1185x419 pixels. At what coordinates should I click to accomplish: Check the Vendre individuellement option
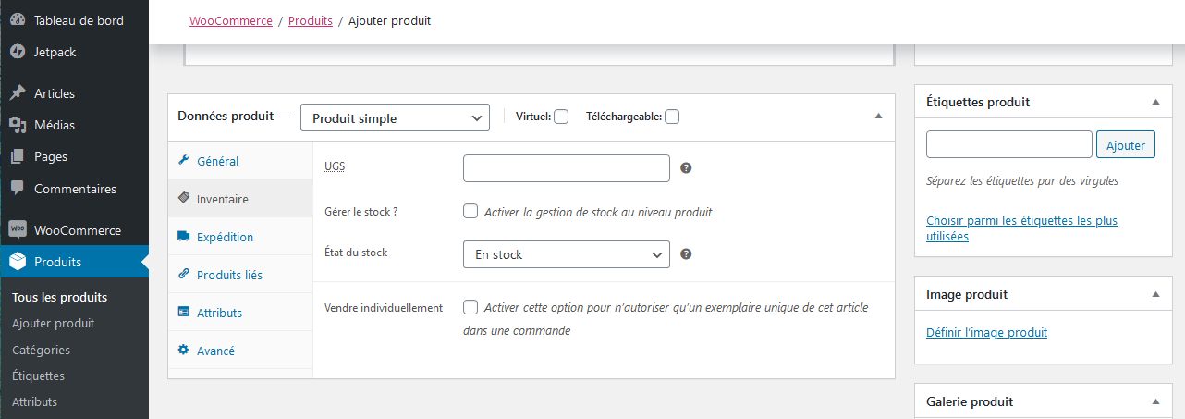pyautogui.click(x=470, y=307)
